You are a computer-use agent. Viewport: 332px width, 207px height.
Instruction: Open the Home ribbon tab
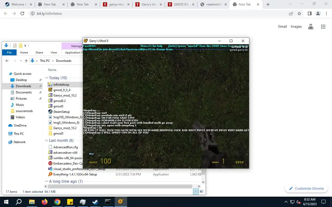[x=24, y=53]
